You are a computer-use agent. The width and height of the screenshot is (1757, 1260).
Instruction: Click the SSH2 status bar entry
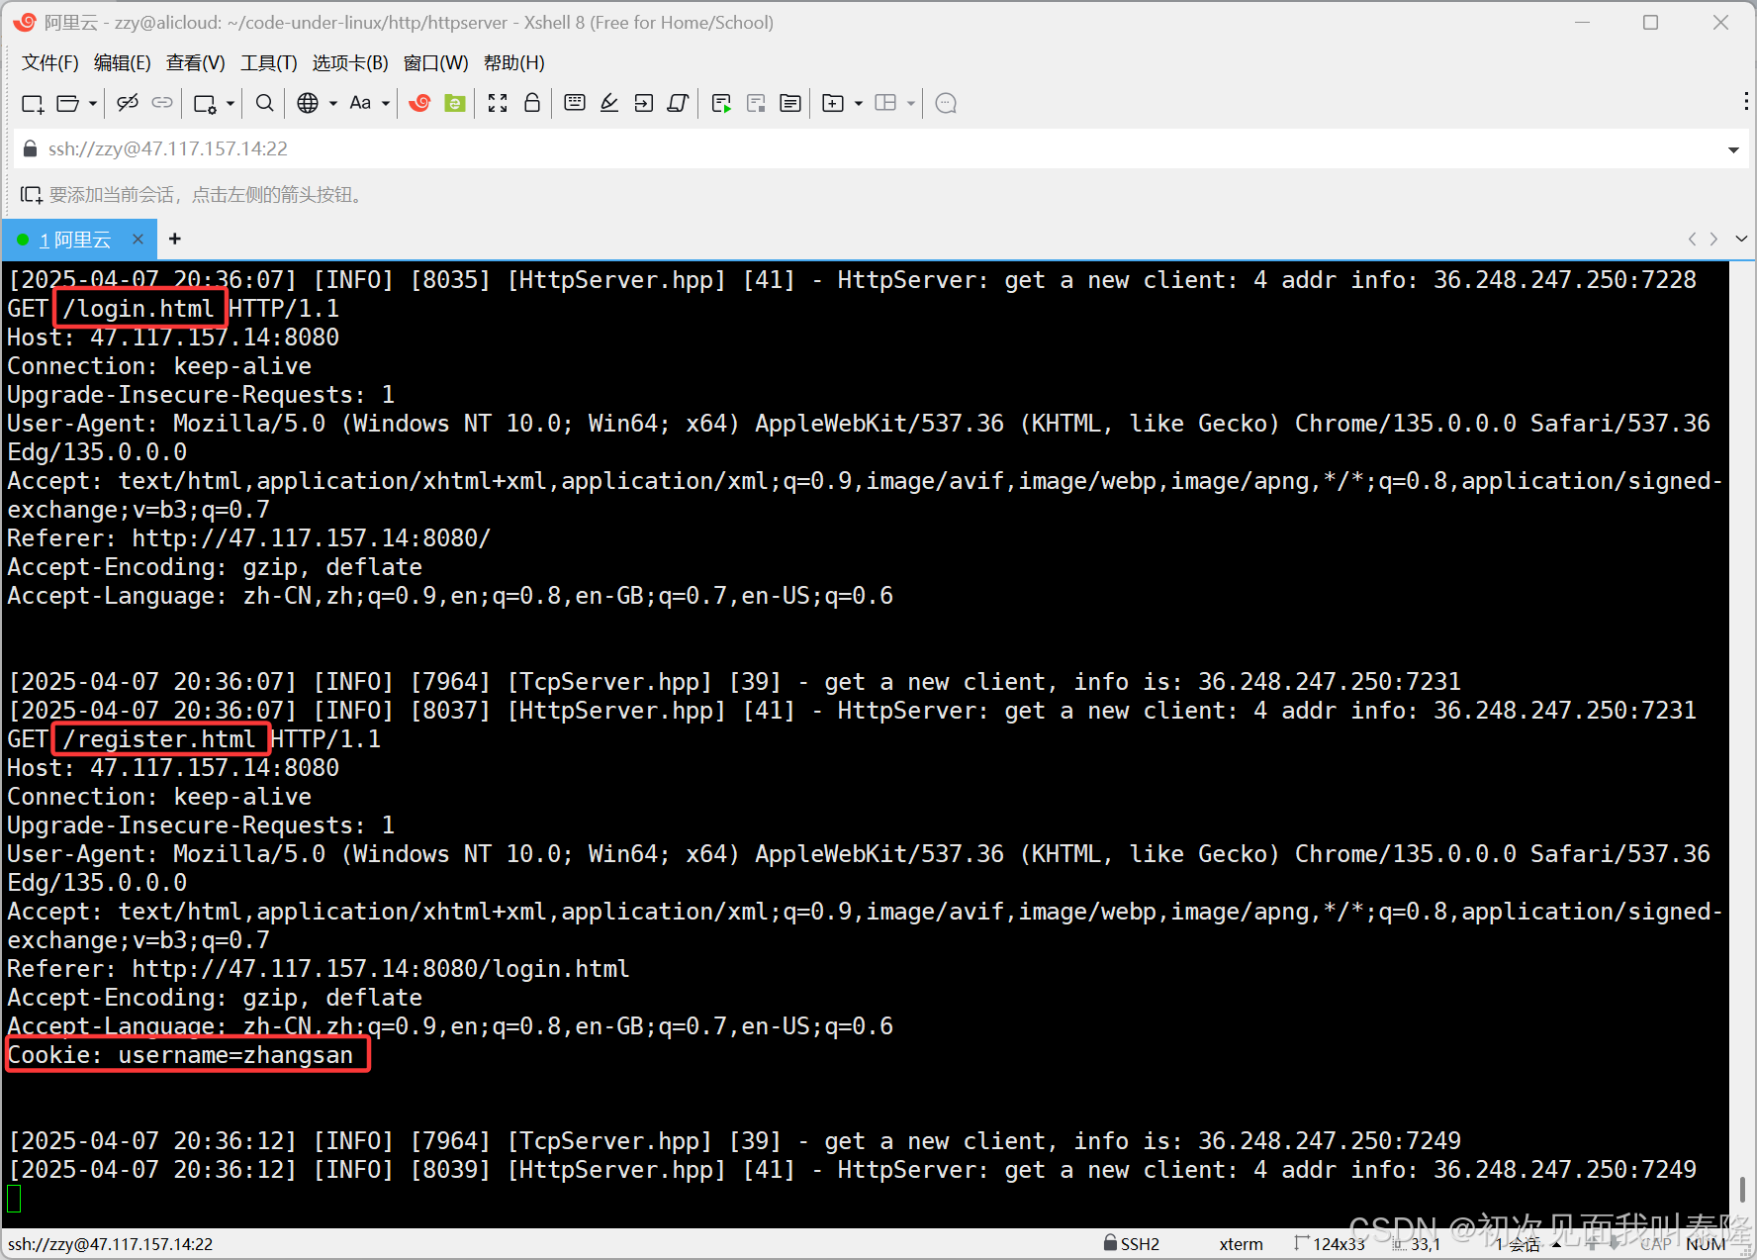tap(1132, 1244)
